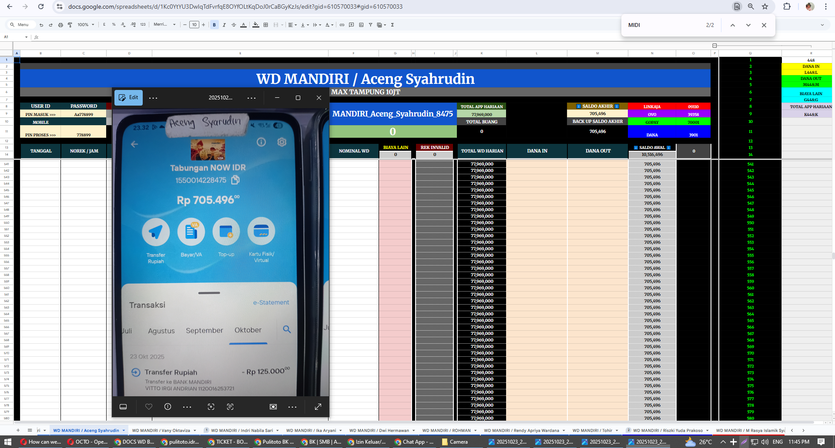
Task: Add a new sheet with plus button
Action: pos(18,430)
